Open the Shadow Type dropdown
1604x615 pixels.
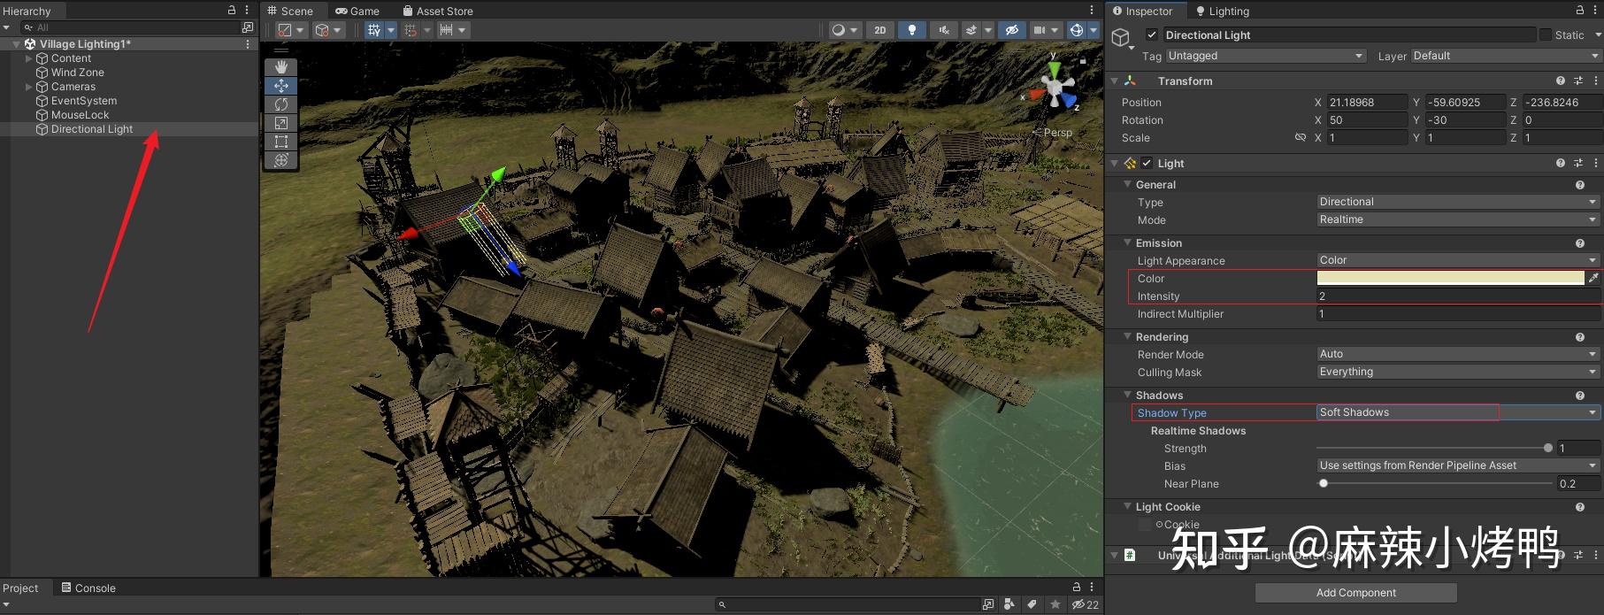tap(1458, 412)
